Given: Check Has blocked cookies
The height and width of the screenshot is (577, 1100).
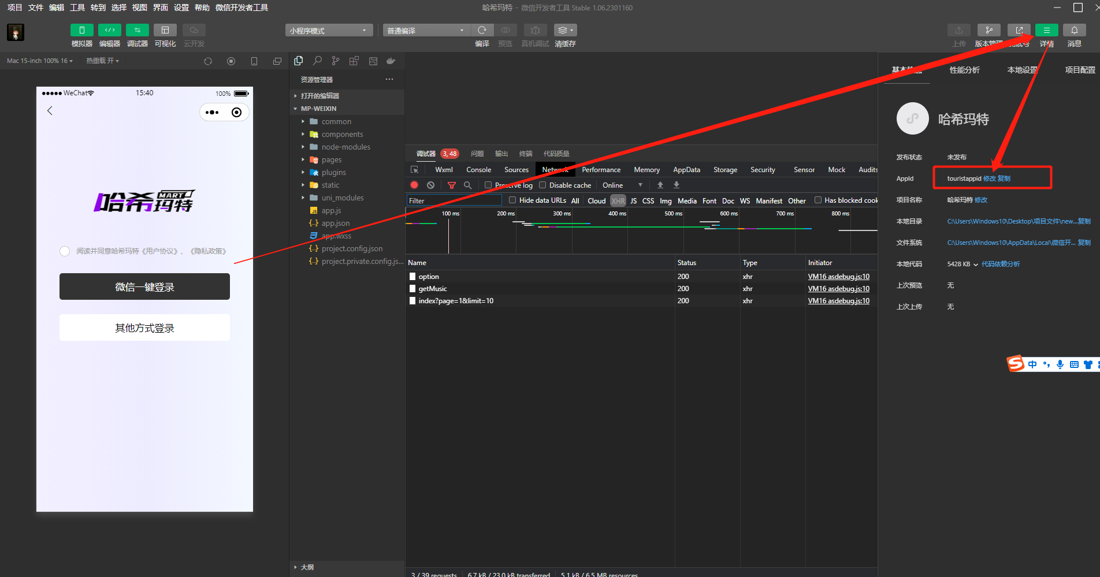Looking at the screenshot, I should tap(818, 200).
